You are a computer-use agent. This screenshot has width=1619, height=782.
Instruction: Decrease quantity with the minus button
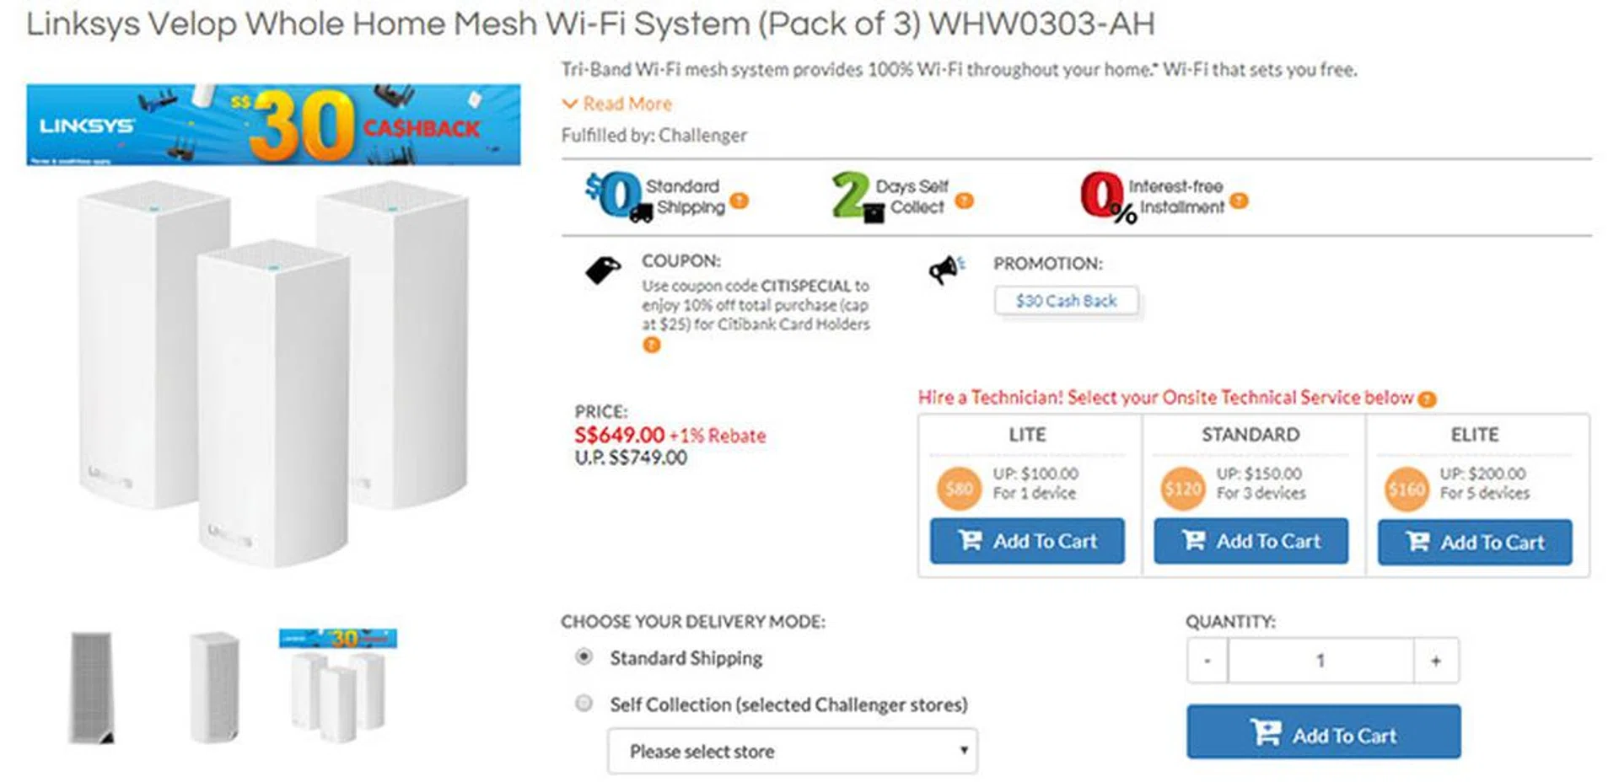(1208, 661)
